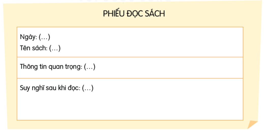The width and height of the screenshot is (264, 132).
Task: Click the placeholder after "Tên sách:"
Action: pyautogui.click(x=55, y=48)
